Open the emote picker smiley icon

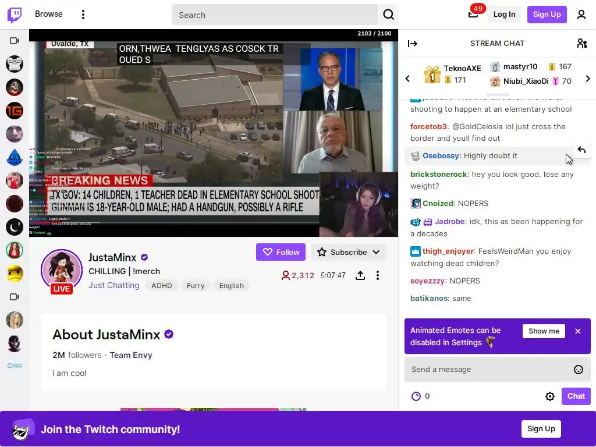[579, 370]
